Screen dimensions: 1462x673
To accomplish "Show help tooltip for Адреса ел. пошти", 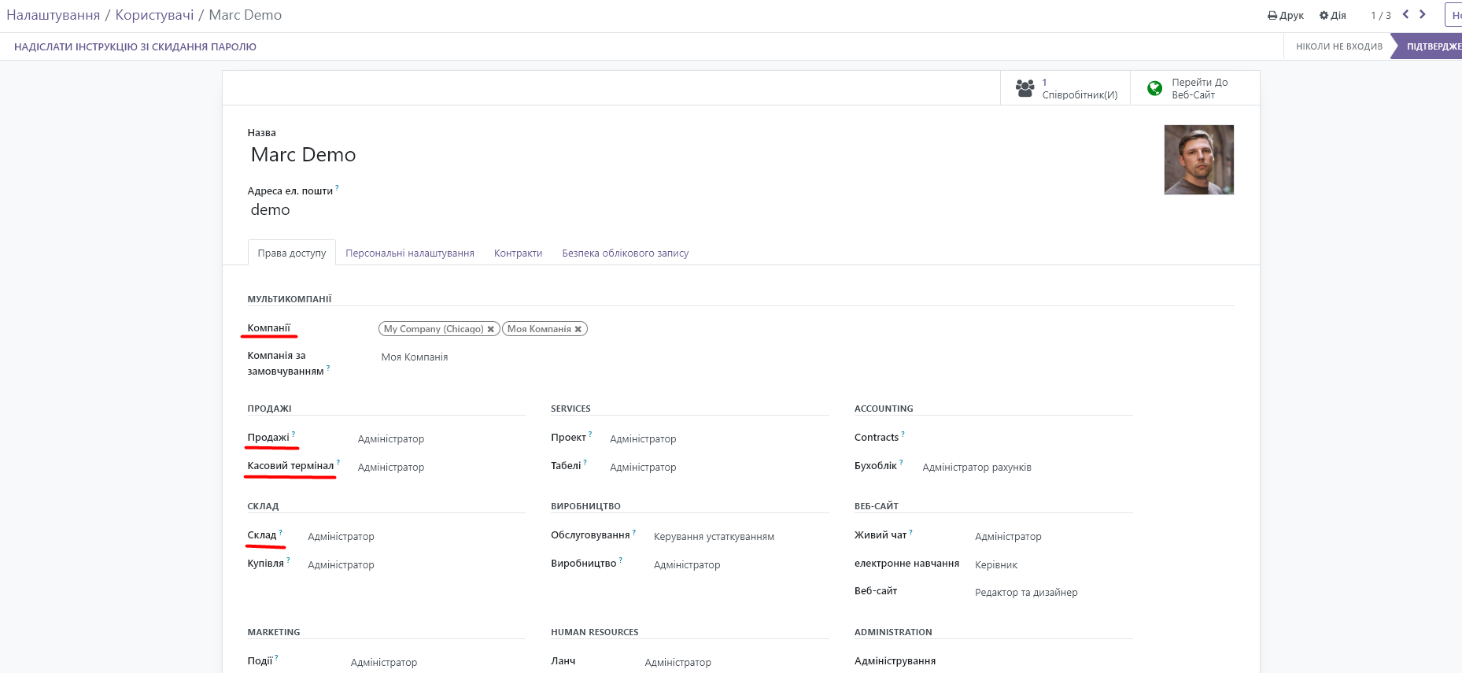I will tap(337, 187).
